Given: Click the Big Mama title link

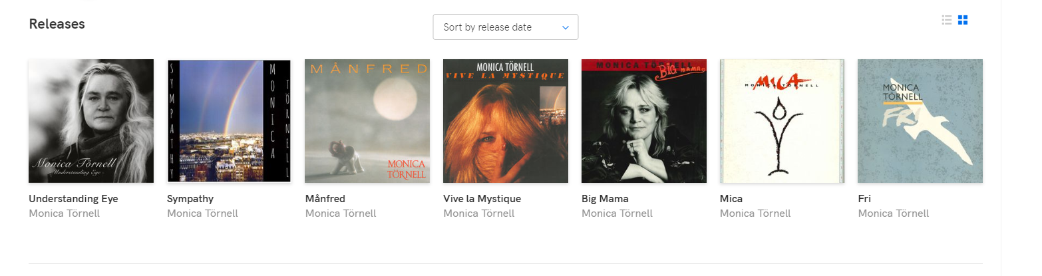Looking at the screenshot, I should click(x=605, y=199).
